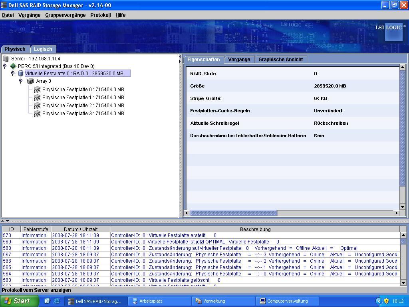
Task: Open the Datei menu
Action: (8, 15)
